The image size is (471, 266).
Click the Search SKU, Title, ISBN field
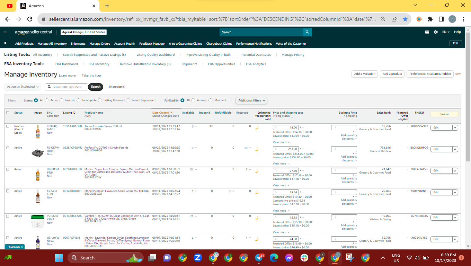[66, 87]
